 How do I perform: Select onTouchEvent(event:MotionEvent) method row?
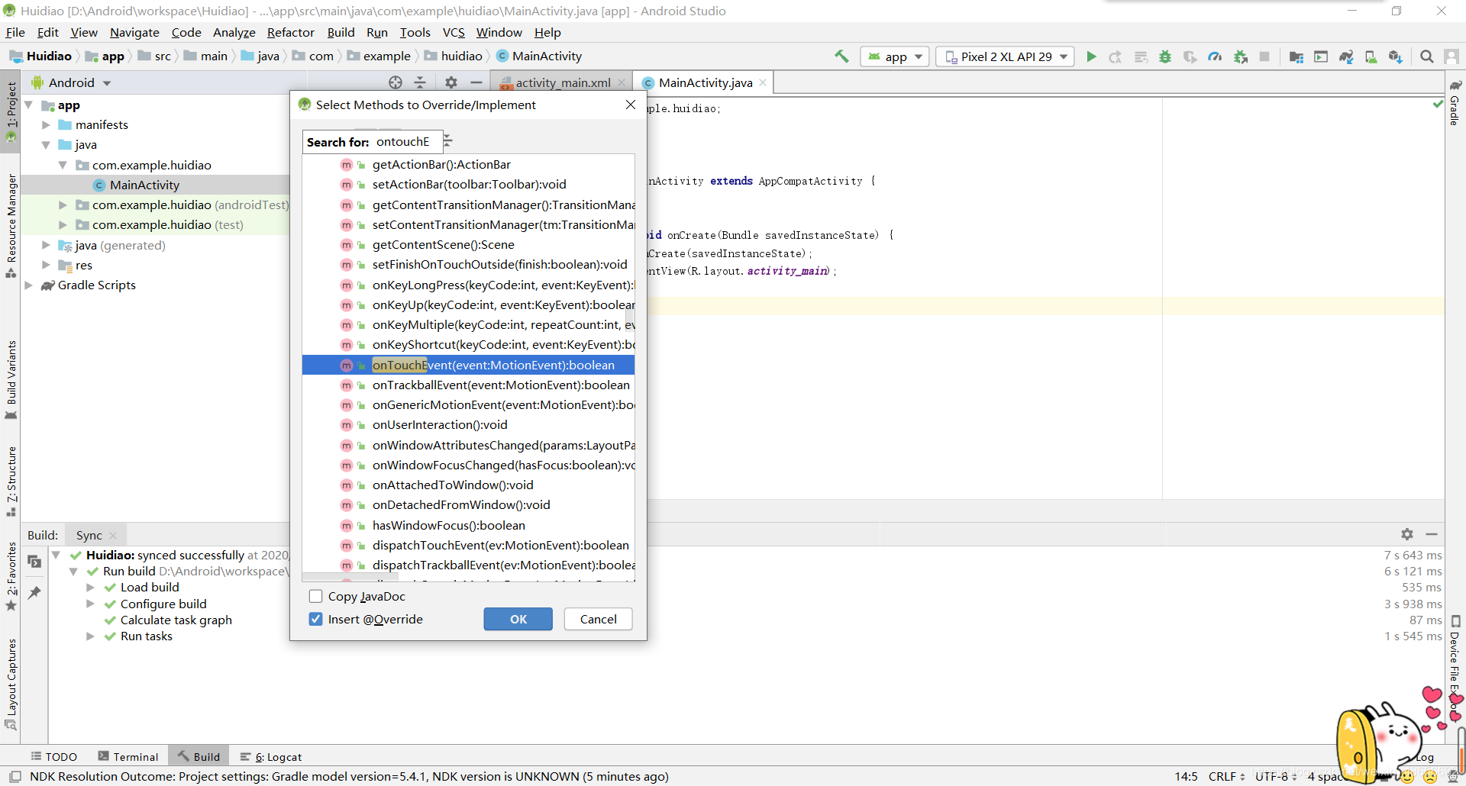[469, 365]
